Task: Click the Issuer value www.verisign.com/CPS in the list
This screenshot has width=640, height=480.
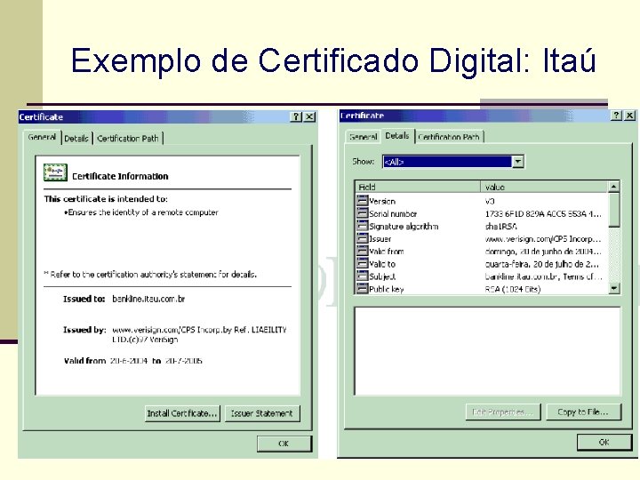Action: [x=543, y=239]
